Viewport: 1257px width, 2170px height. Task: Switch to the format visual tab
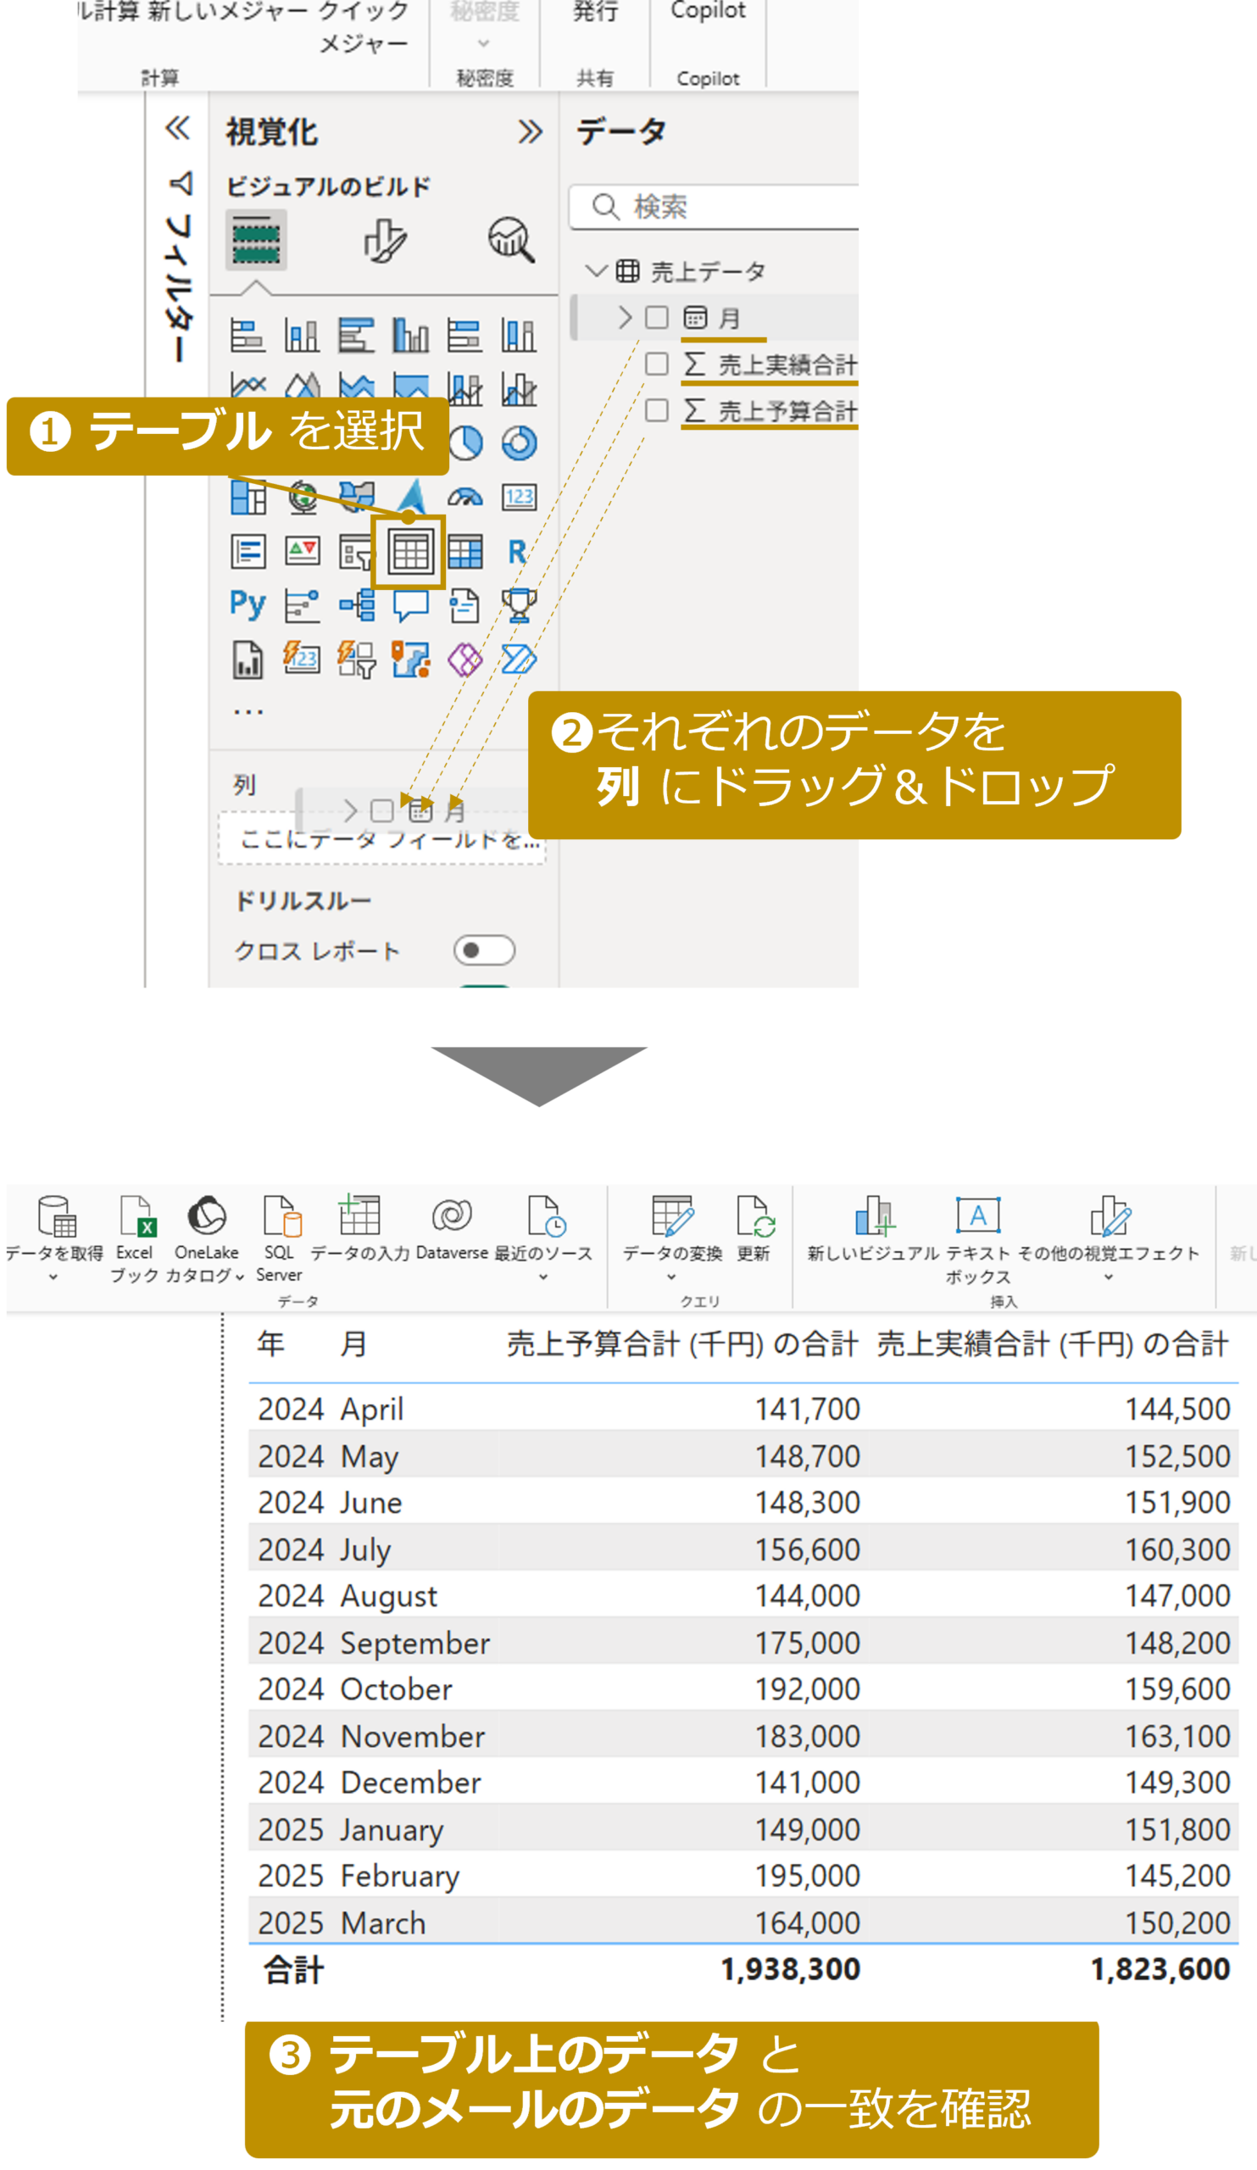[x=384, y=240]
